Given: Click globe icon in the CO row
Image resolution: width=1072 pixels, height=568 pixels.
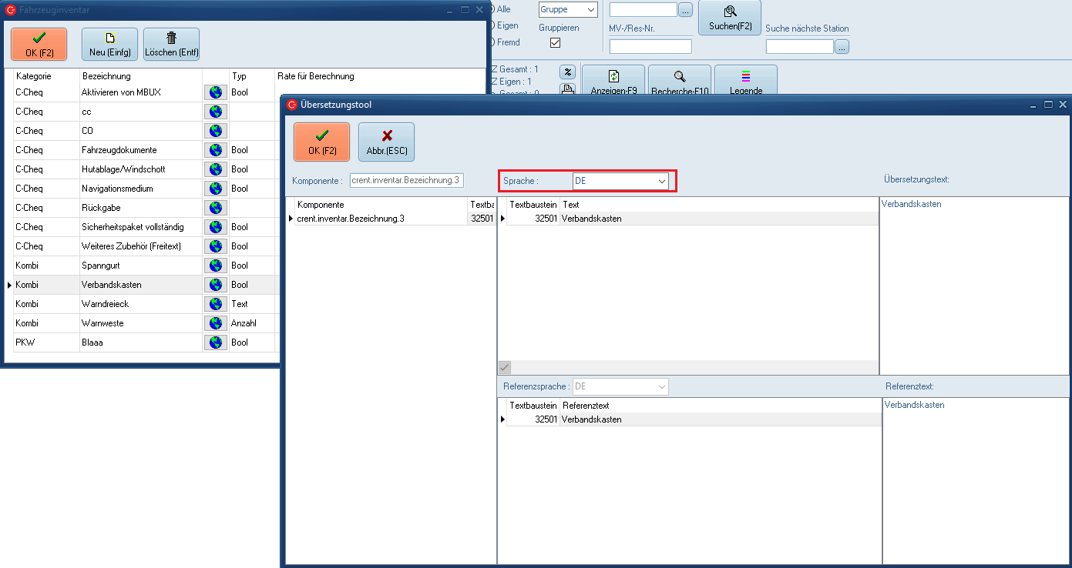Looking at the screenshot, I should 215,131.
